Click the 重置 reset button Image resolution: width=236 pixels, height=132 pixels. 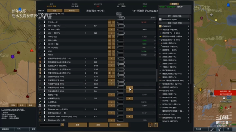[x=77, y=125]
